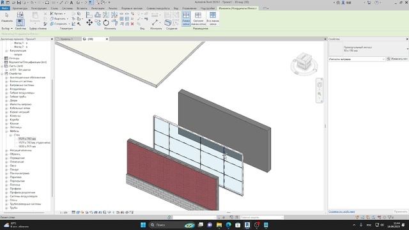409x230 pixels.
Task: Click the Text tool A icon
Action: (x=72, y=3)
